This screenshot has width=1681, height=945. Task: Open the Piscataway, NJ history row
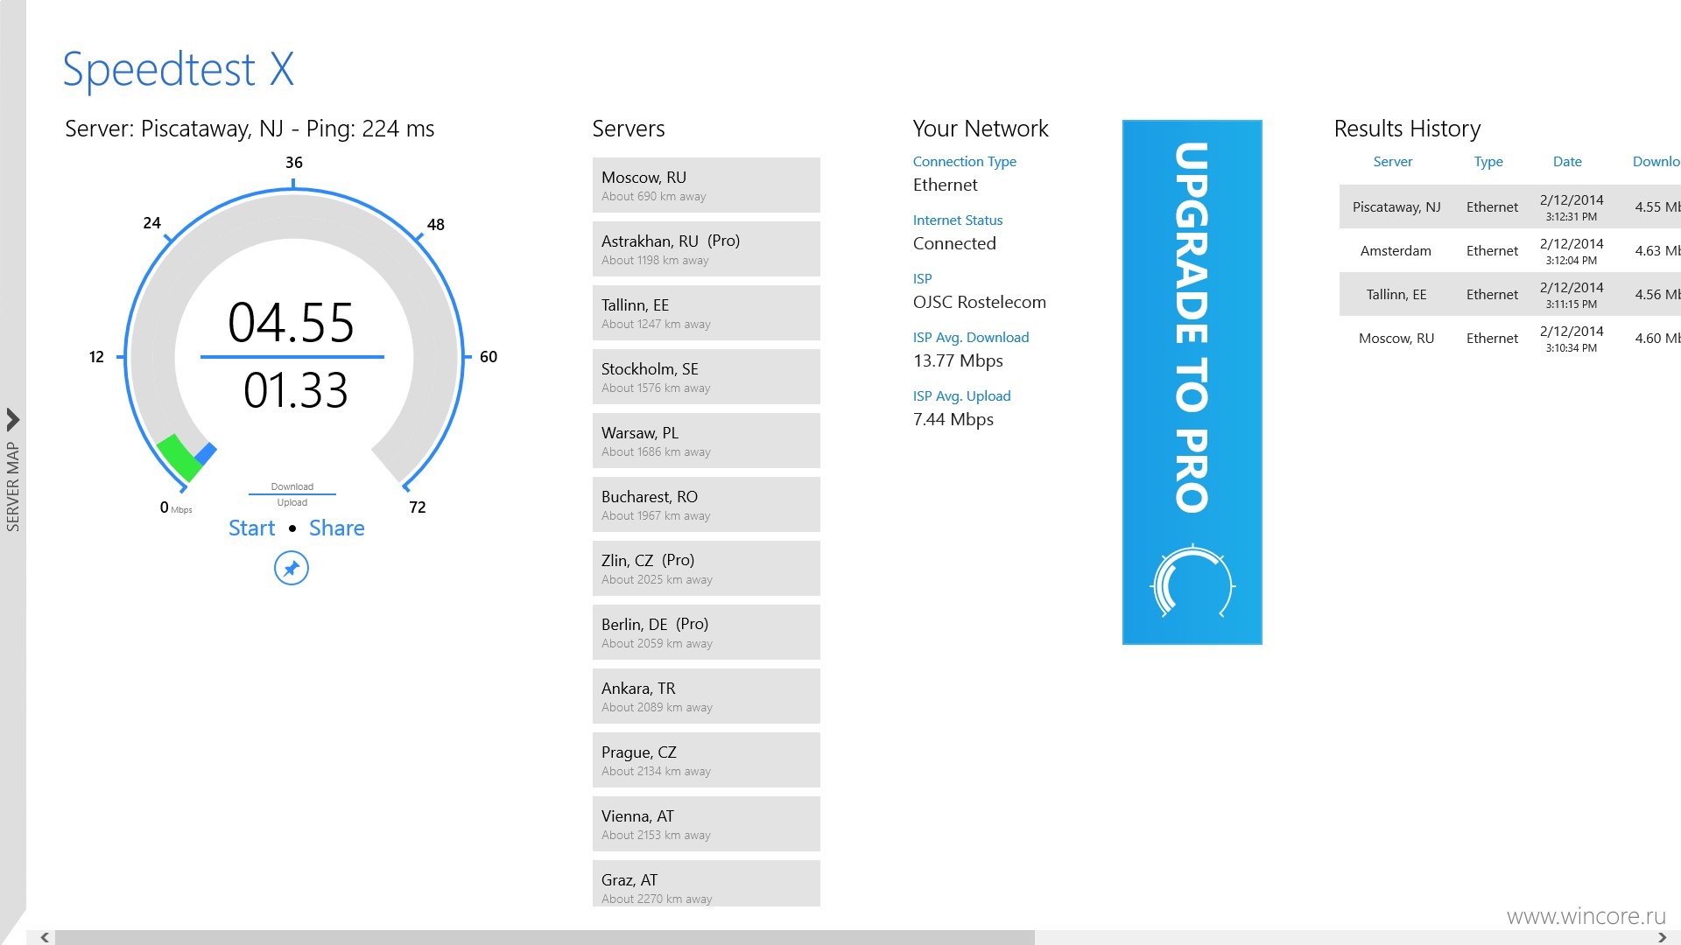coord(1510,207)
